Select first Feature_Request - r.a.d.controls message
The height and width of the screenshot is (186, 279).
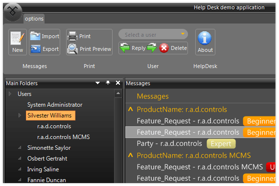pos(188,121)
